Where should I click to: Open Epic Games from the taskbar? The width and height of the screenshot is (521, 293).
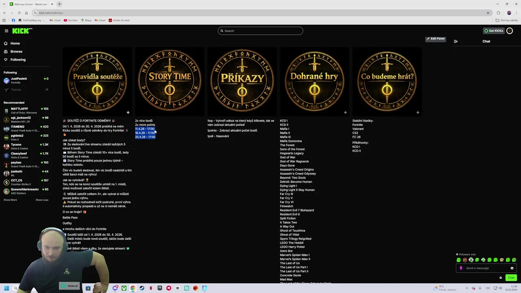[160, 288]
